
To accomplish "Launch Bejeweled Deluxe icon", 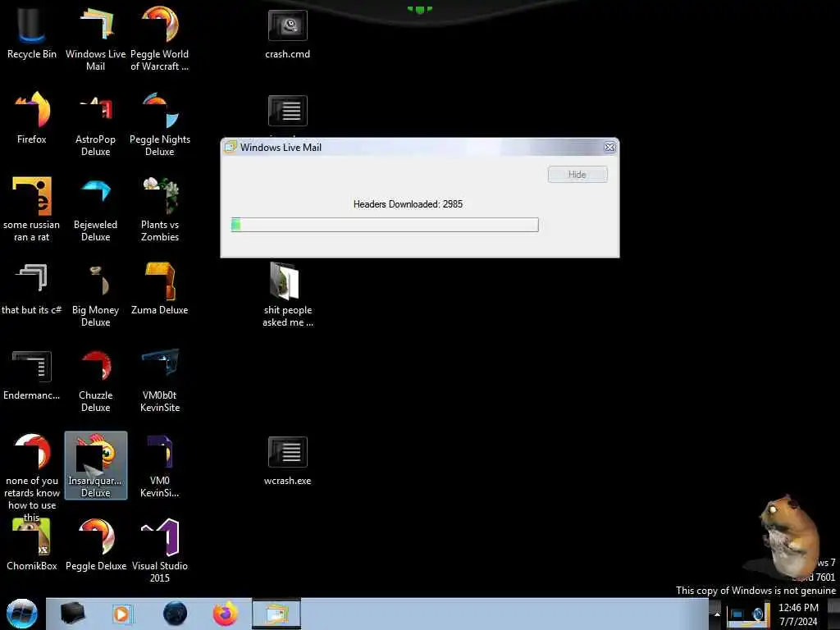I will (x=95, y=209).
